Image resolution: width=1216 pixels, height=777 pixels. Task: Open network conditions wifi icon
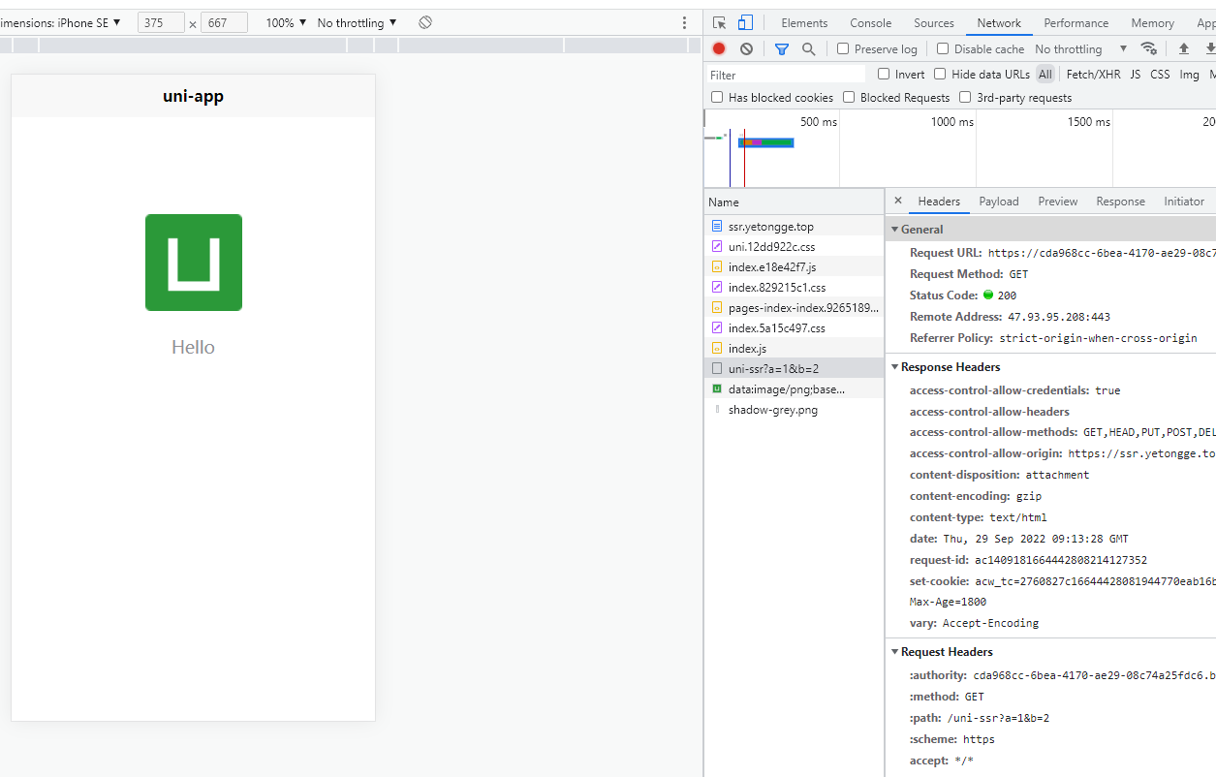point(1149,48)
